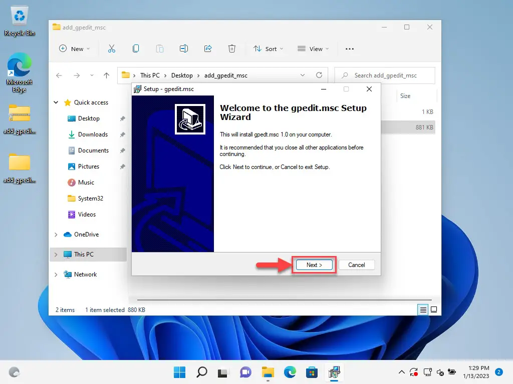Open Microsoft Store from taskbar

[x=312, y=372]
